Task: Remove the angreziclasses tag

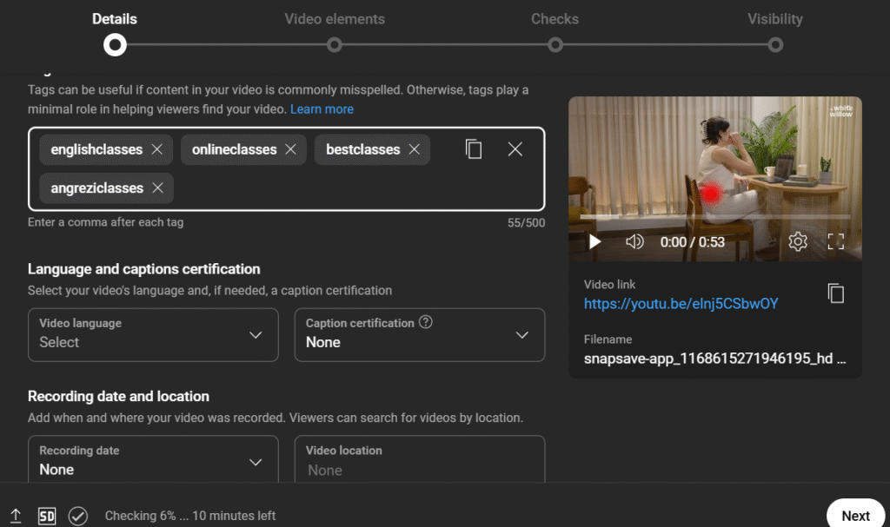Action: click(157, 188)
